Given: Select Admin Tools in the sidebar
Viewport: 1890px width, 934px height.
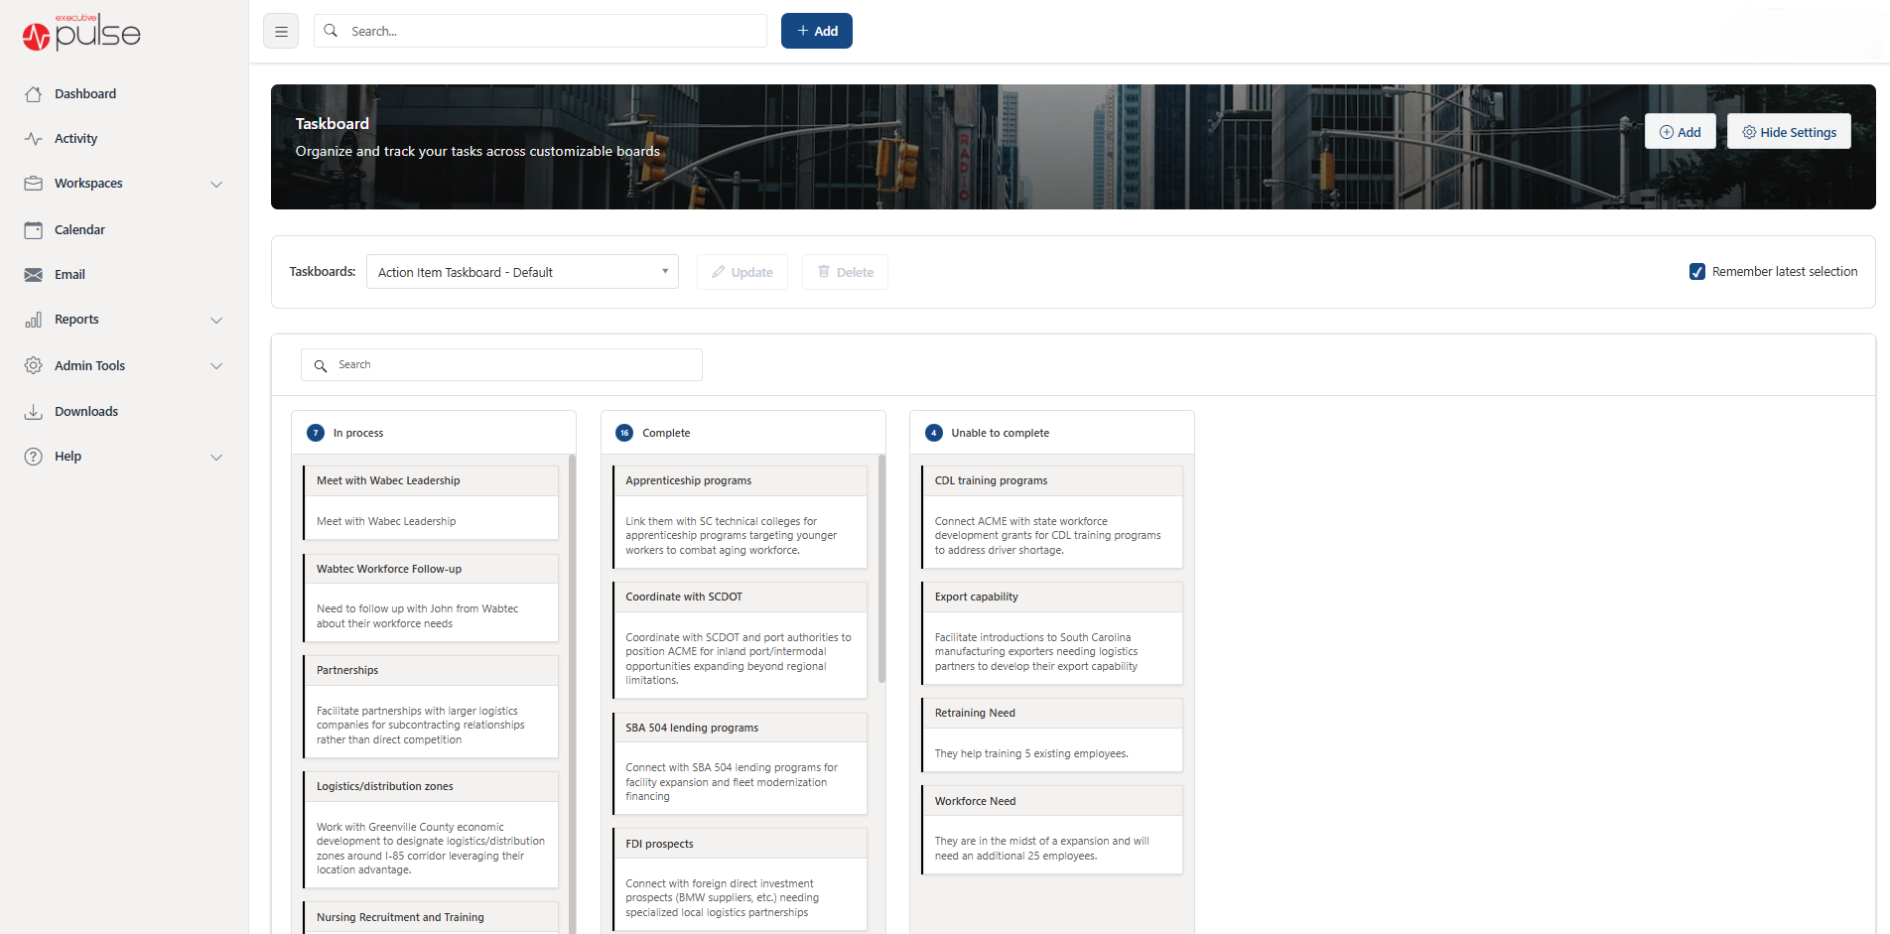Looking at the screenshot, I should 87,365.
